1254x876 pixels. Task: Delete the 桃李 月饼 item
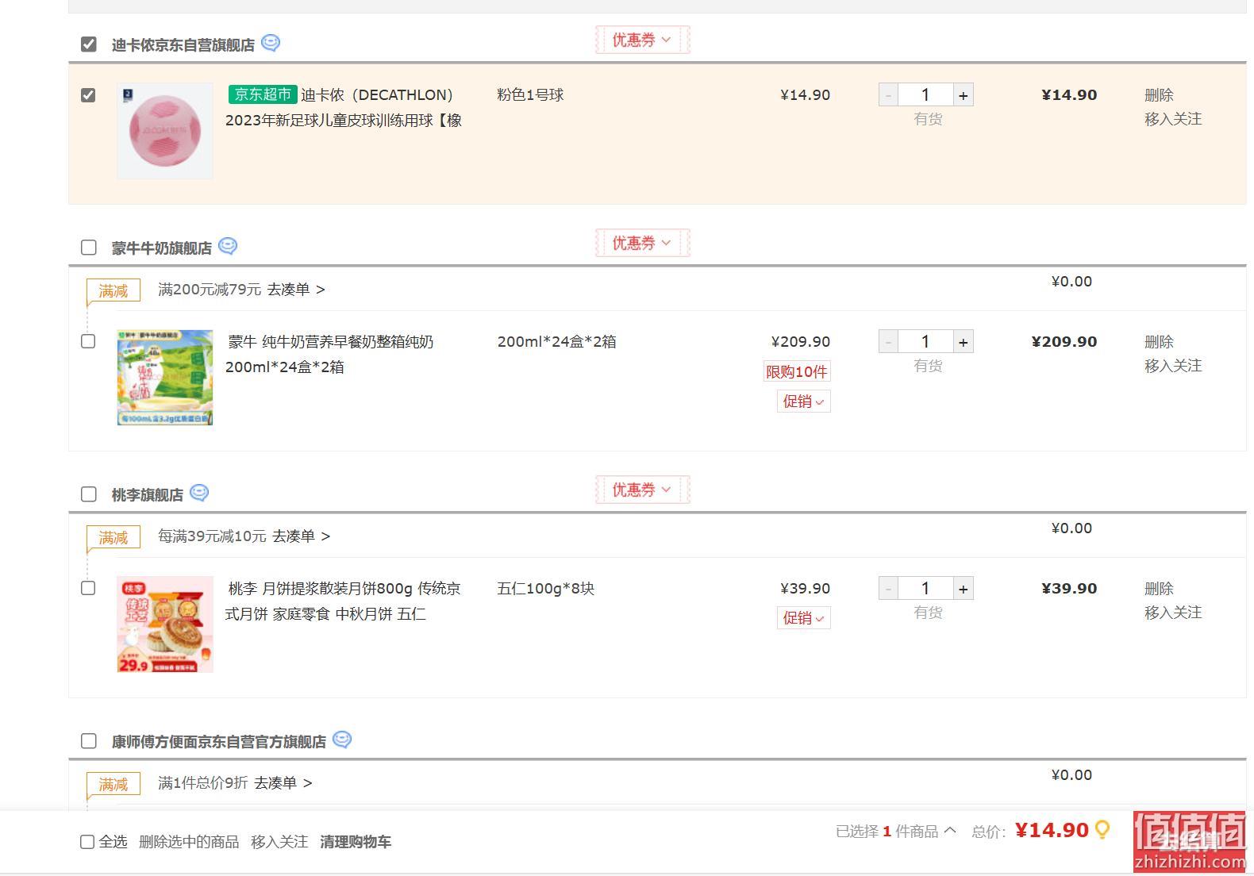coord(1159,589)
